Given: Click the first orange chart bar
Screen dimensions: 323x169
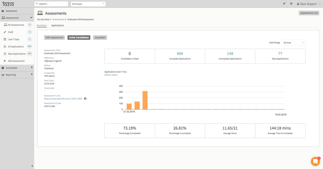Looking at the screenshot, I should [129, 107].
